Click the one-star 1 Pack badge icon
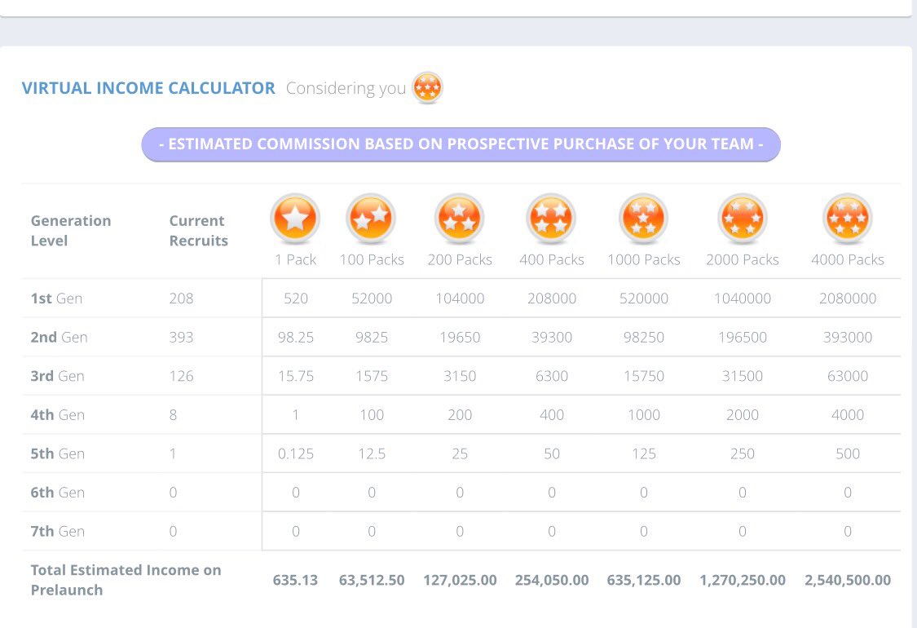Screen dimensions: 917x628 tap(295, 219)
